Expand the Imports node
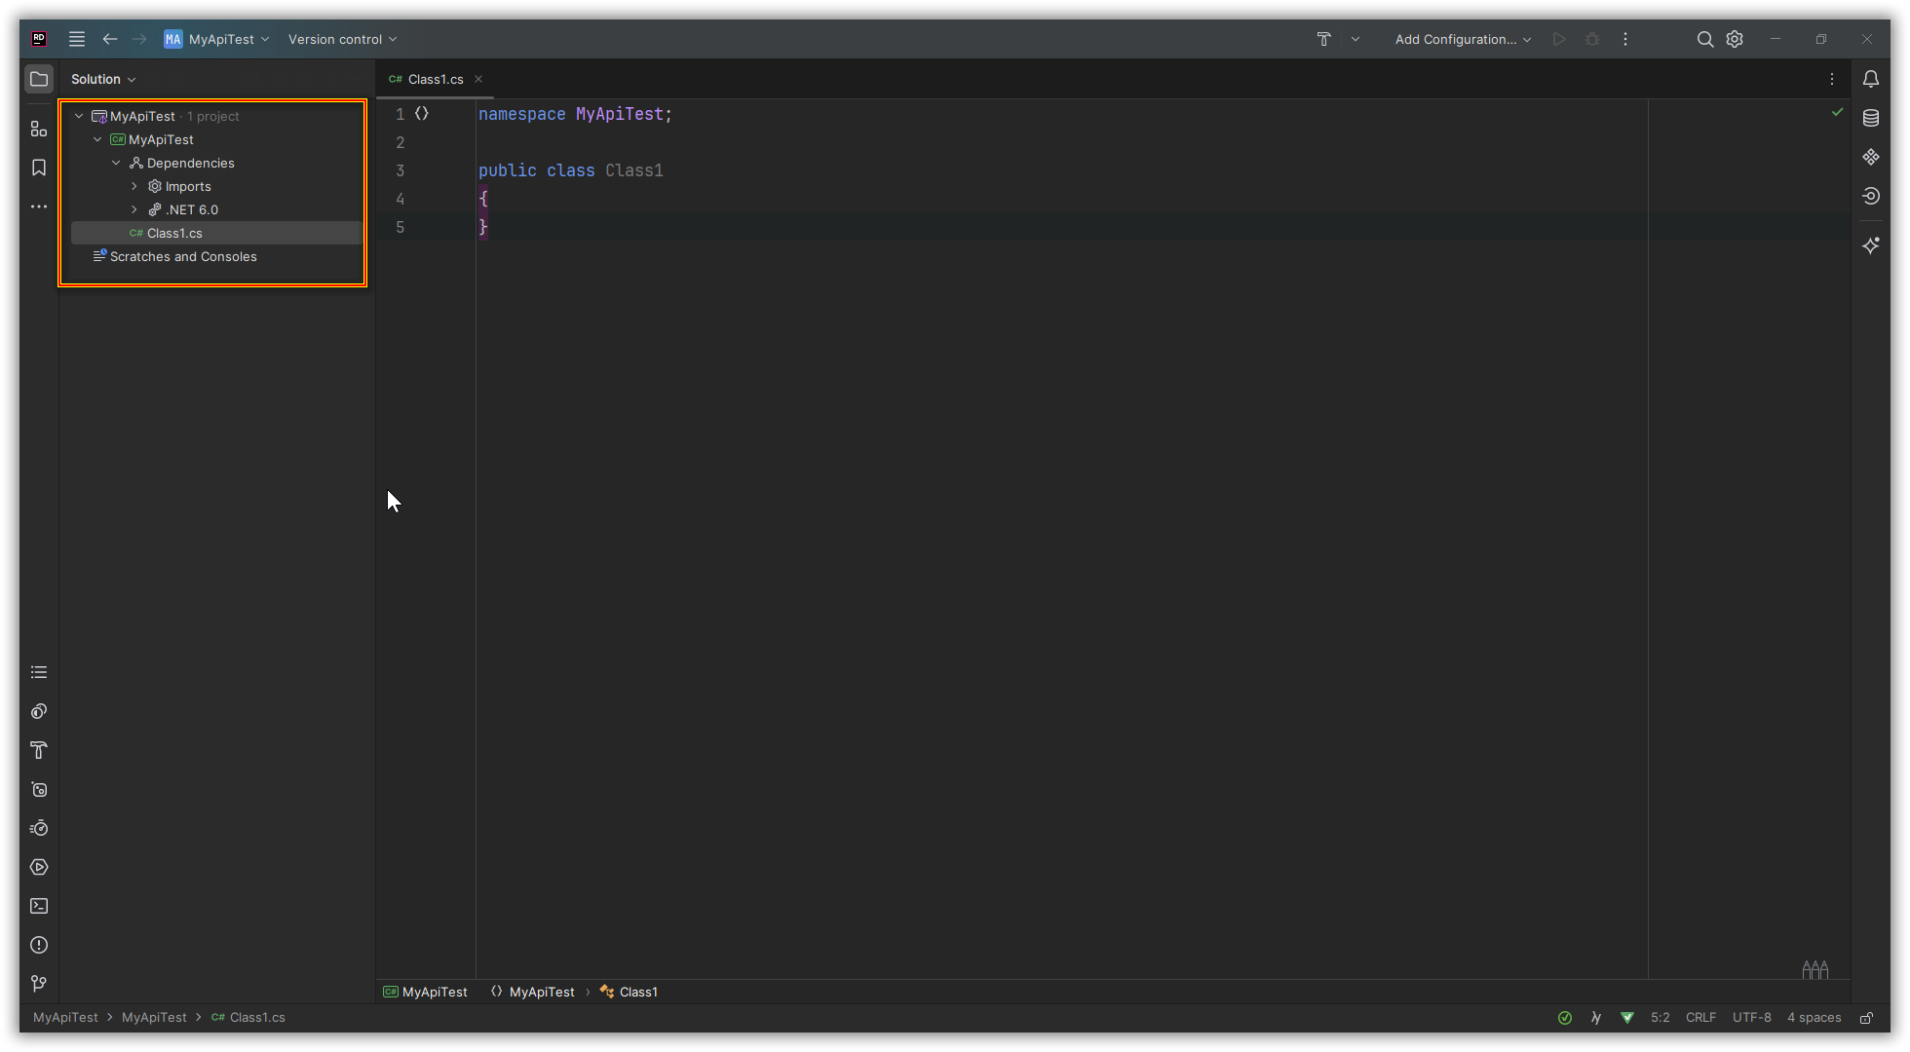This screenshot has height=1052, width=1910. pos(134,186)
